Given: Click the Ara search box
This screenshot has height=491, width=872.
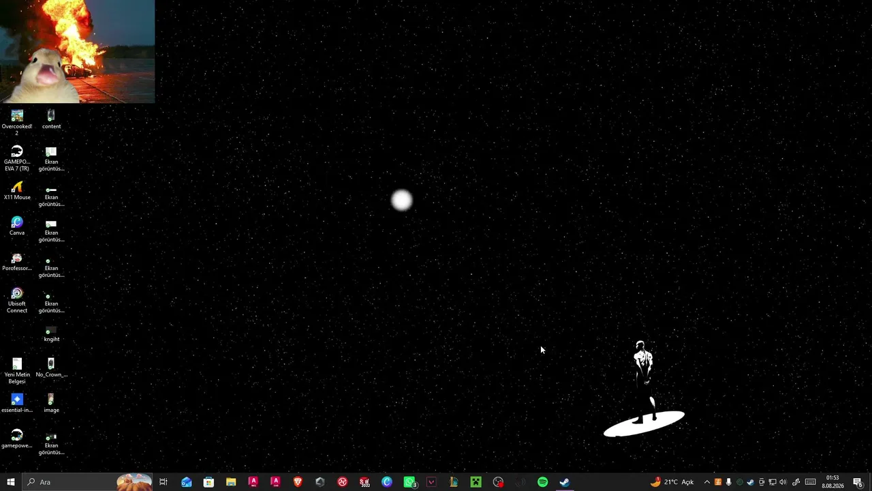Looking at the screenshot, I should pos(87,482).
